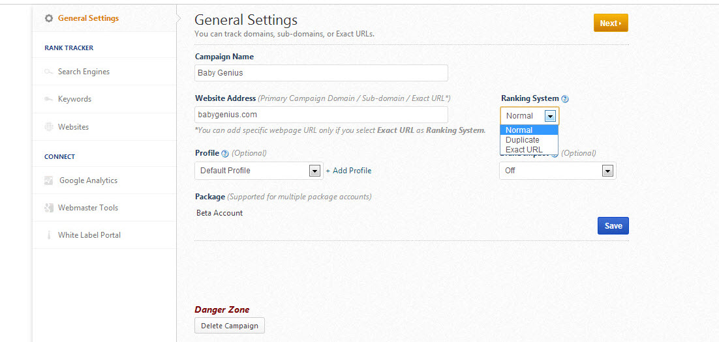Viewport: 719px width, 342px height.
Task: Click the General Settings gear icon
Action: click(48, 18)
